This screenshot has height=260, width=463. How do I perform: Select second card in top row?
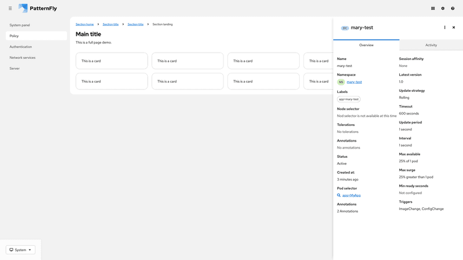tap(188, 61)
